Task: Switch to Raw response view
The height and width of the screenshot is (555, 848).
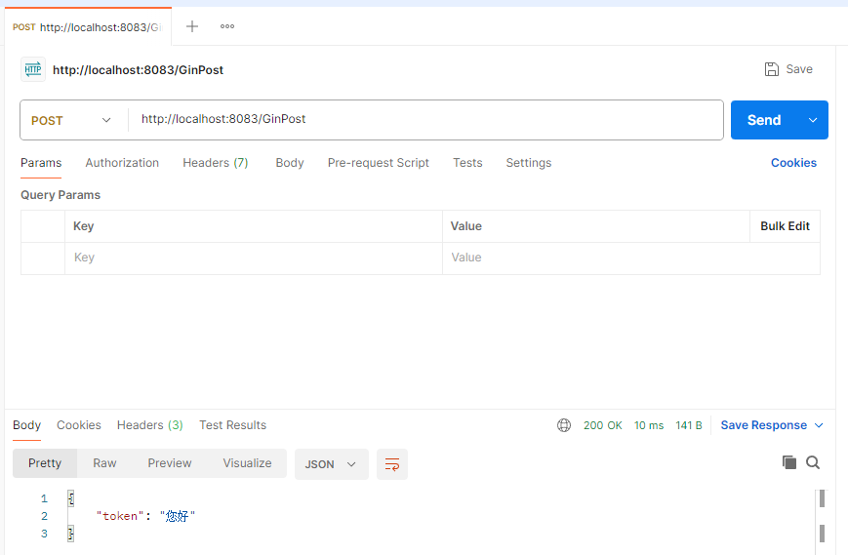Action: (x=104, y=463)
